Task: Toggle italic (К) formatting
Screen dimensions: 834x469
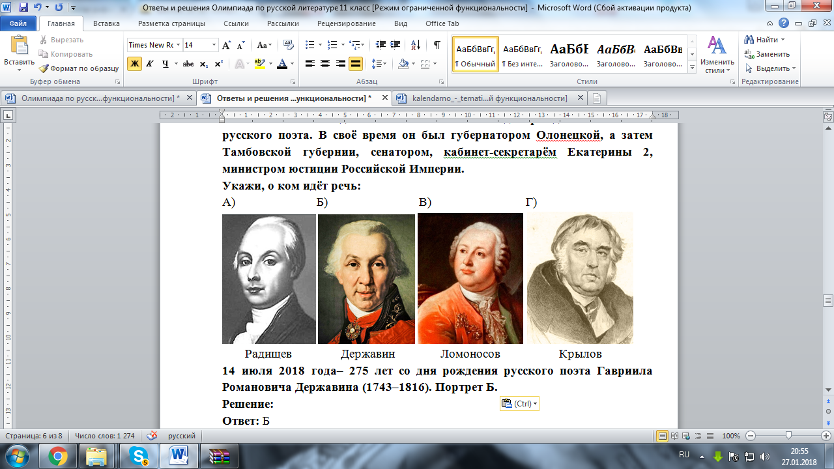Action: (x=150, y=64)
